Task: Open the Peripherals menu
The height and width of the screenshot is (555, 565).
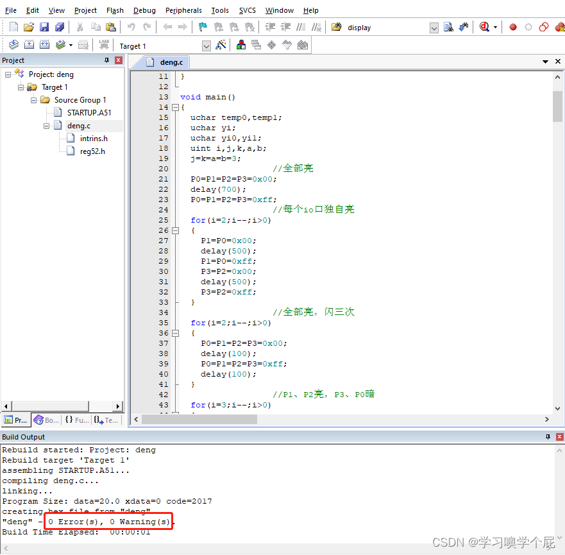Action: tap(183, 10)
